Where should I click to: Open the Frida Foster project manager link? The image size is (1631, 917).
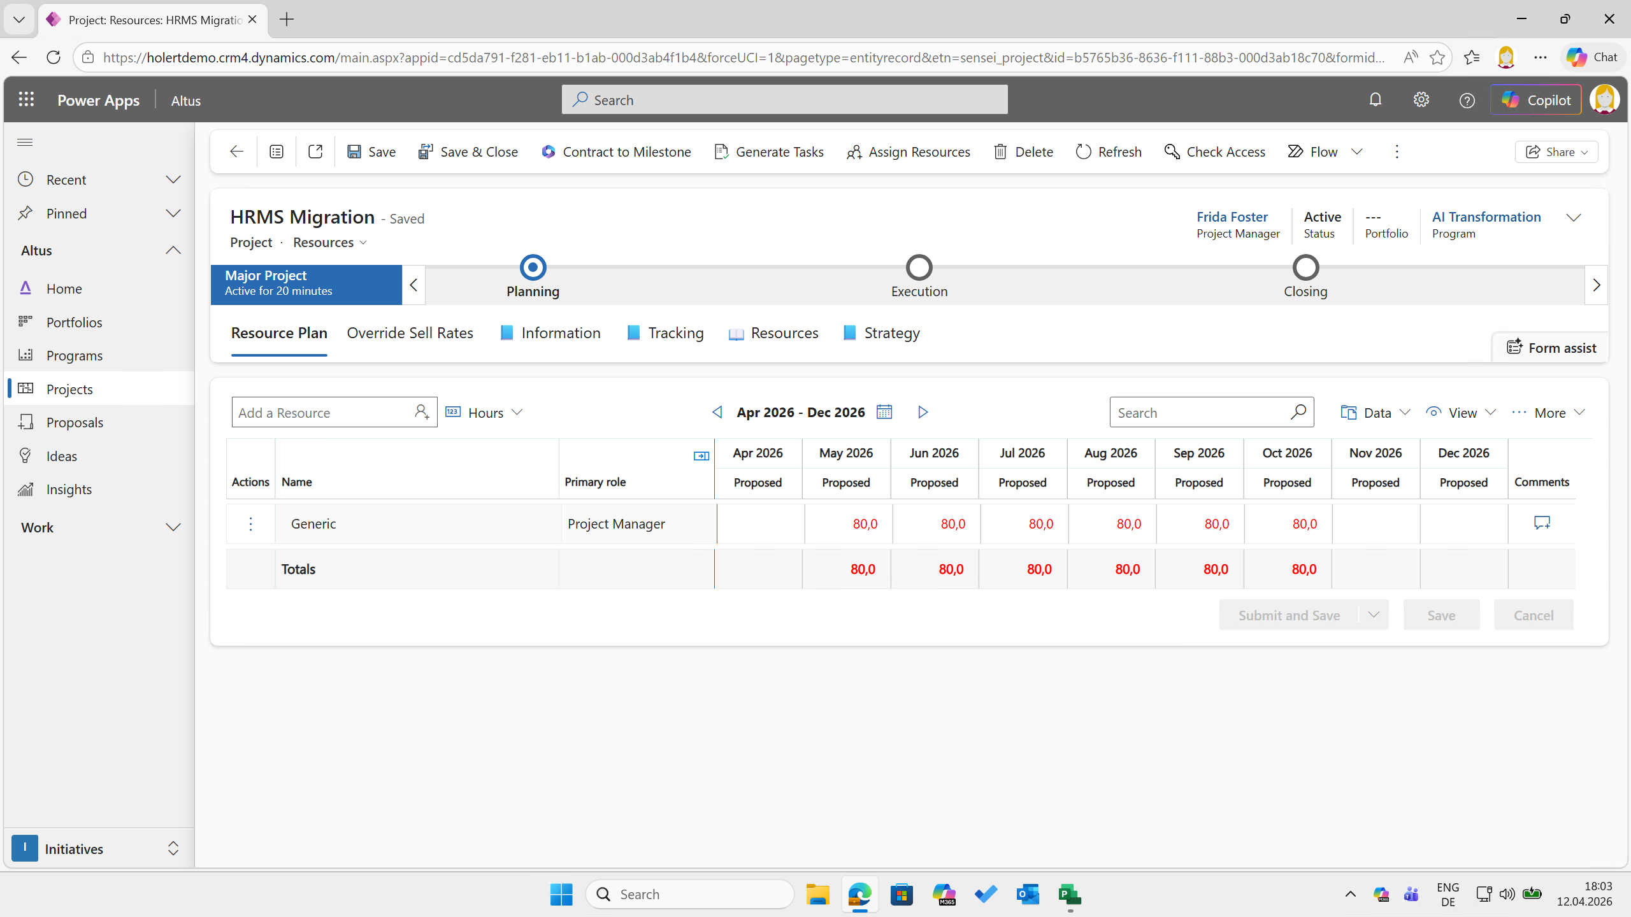[x=1232, y=217]
